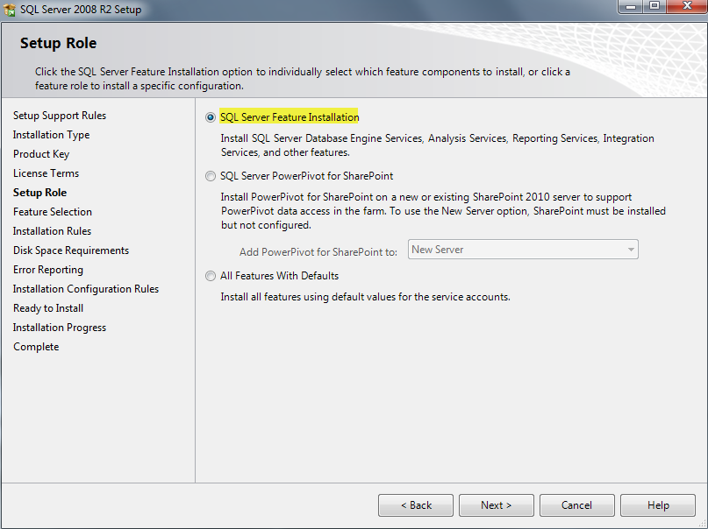The width and height of the screenshot is (708, 529).
Task: Maximize the setup window
Action: [x=654, y=6]
